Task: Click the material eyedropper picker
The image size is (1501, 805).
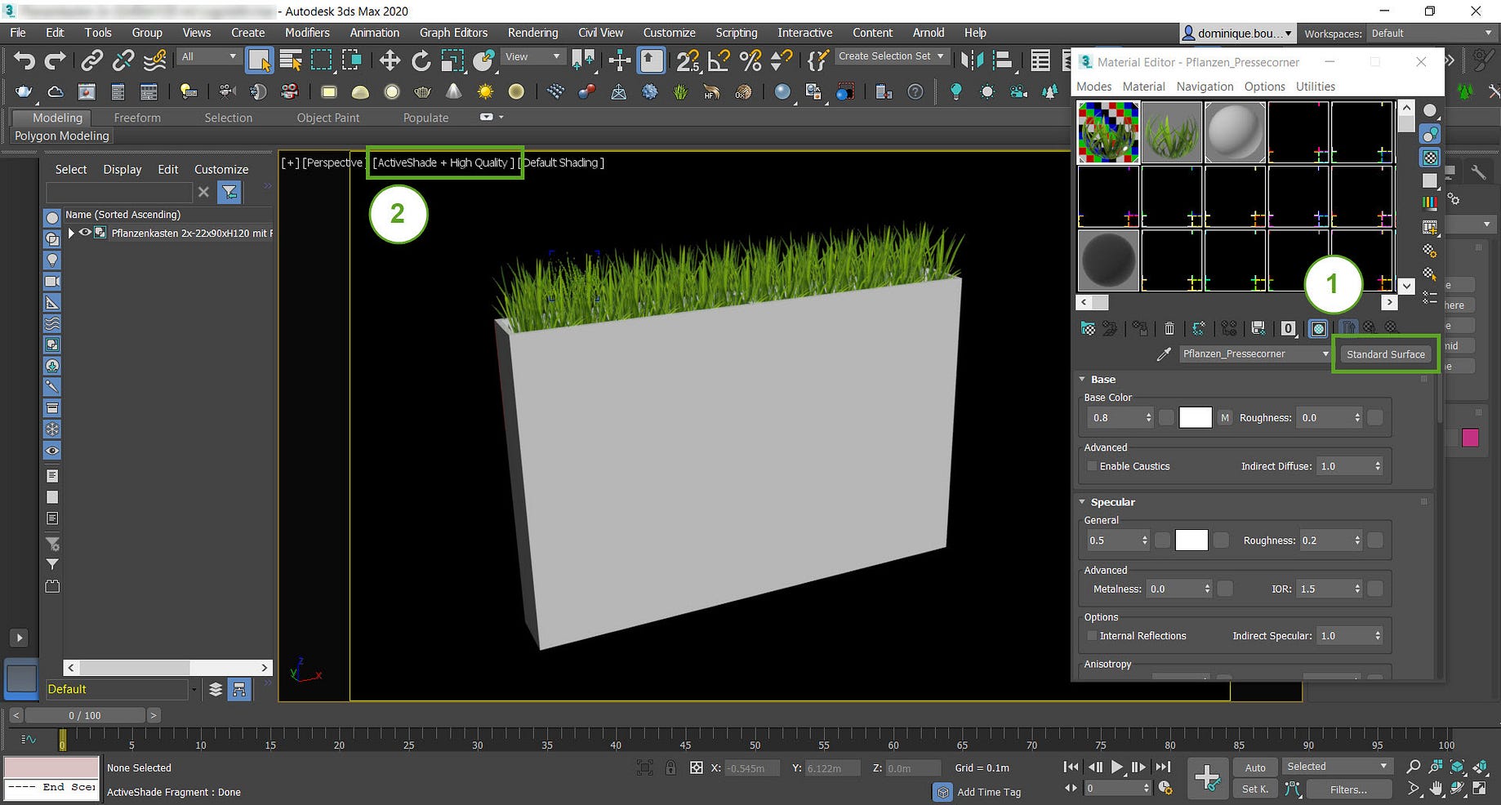Action: [1164, 354]
